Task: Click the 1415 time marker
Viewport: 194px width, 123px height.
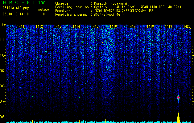Action: click(x=95, y=26)
